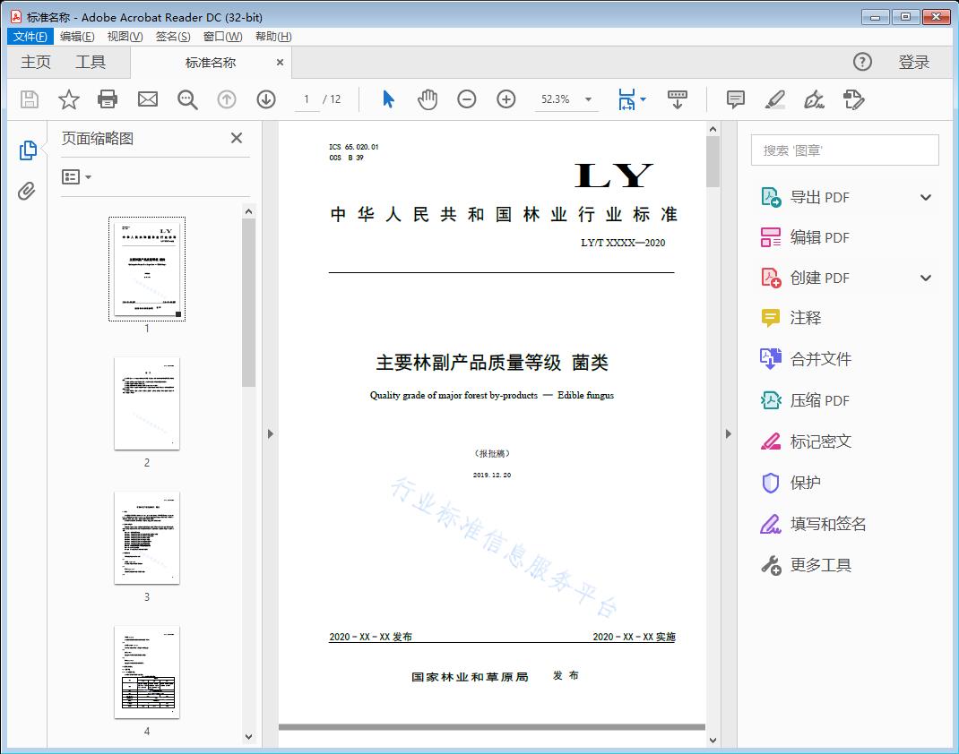Click the Save file icon
The width and height of the screenshot is (959, 754).
(28, 99)
